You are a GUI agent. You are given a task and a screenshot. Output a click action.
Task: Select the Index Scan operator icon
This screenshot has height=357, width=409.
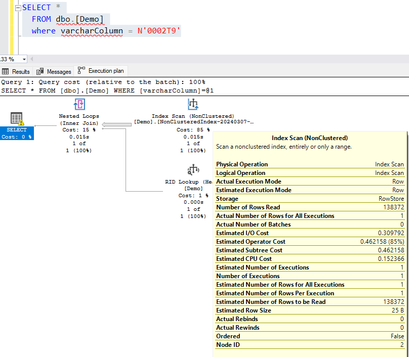pyautogui.click(x=193, y=105)
